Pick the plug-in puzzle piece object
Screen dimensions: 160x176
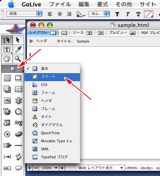(x=18, y=100)
